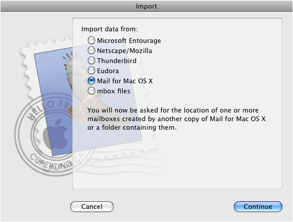Click the Continue button
Image resolution: width=293 pixels, height=222 pixels.
coord(258,206)
